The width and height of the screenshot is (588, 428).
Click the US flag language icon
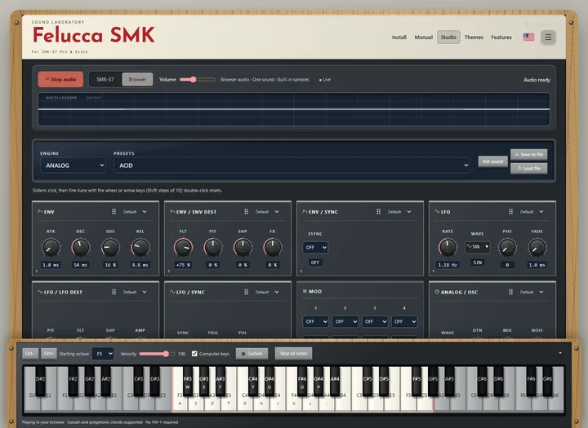tap(528, 37)
